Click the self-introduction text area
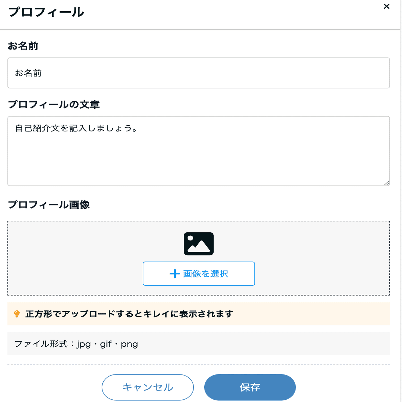402x402 pixels. pyautogui.click(x=199, y=151)
